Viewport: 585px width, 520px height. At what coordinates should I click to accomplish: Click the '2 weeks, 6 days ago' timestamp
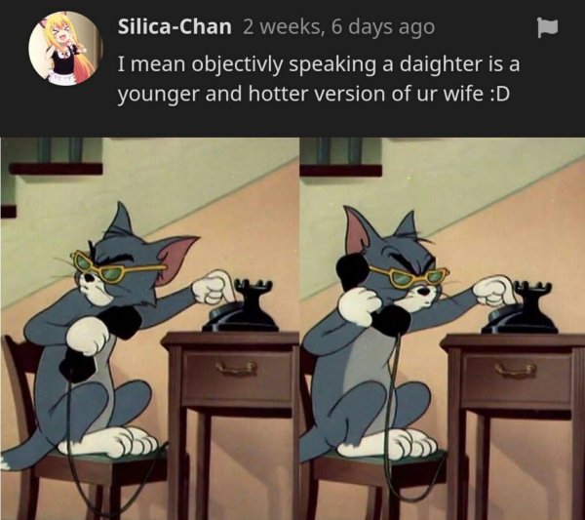point(338,27)
